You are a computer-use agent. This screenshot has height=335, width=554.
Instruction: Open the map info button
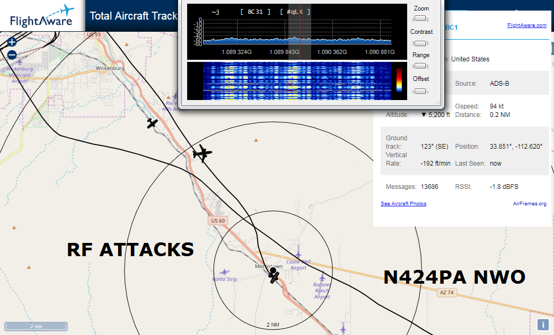click(543, 324)
